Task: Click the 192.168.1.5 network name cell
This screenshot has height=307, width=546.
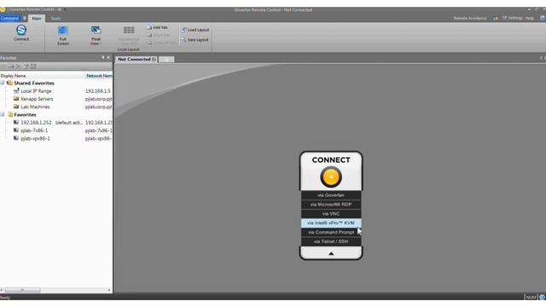Action: [98, 91]
